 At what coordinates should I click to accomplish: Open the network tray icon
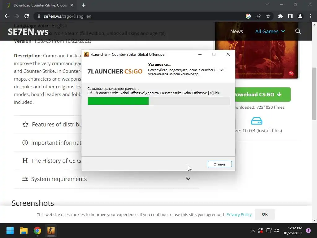pyautogui.click(x=269, y=231)
